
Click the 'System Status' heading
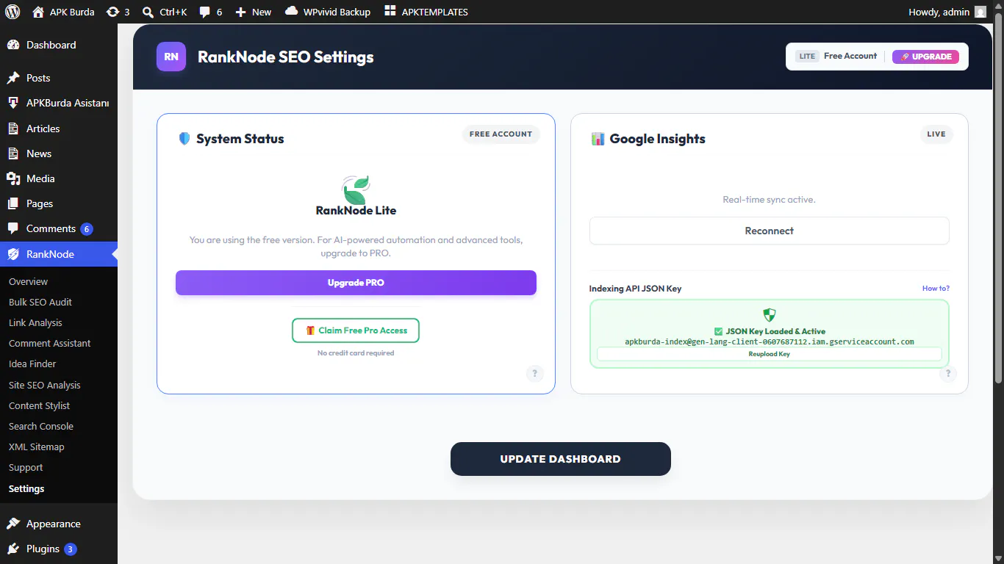click(240, 139)
